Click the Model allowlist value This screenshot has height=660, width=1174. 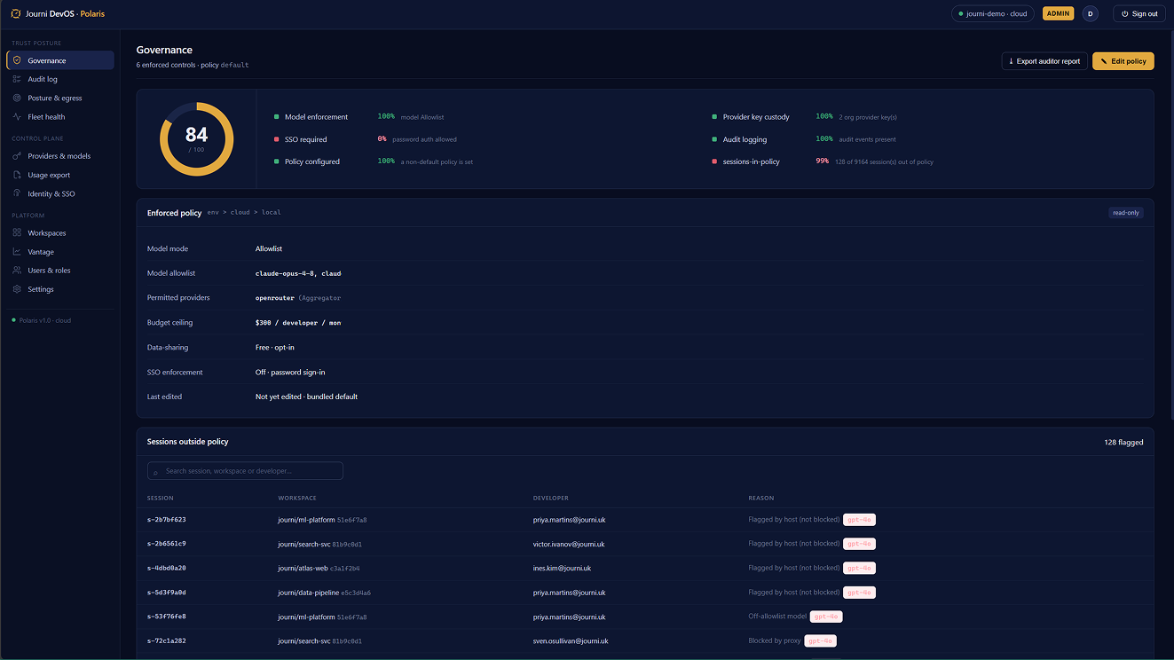point(298,273)
